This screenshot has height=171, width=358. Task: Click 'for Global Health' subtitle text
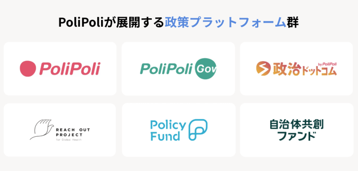[69, 140]
